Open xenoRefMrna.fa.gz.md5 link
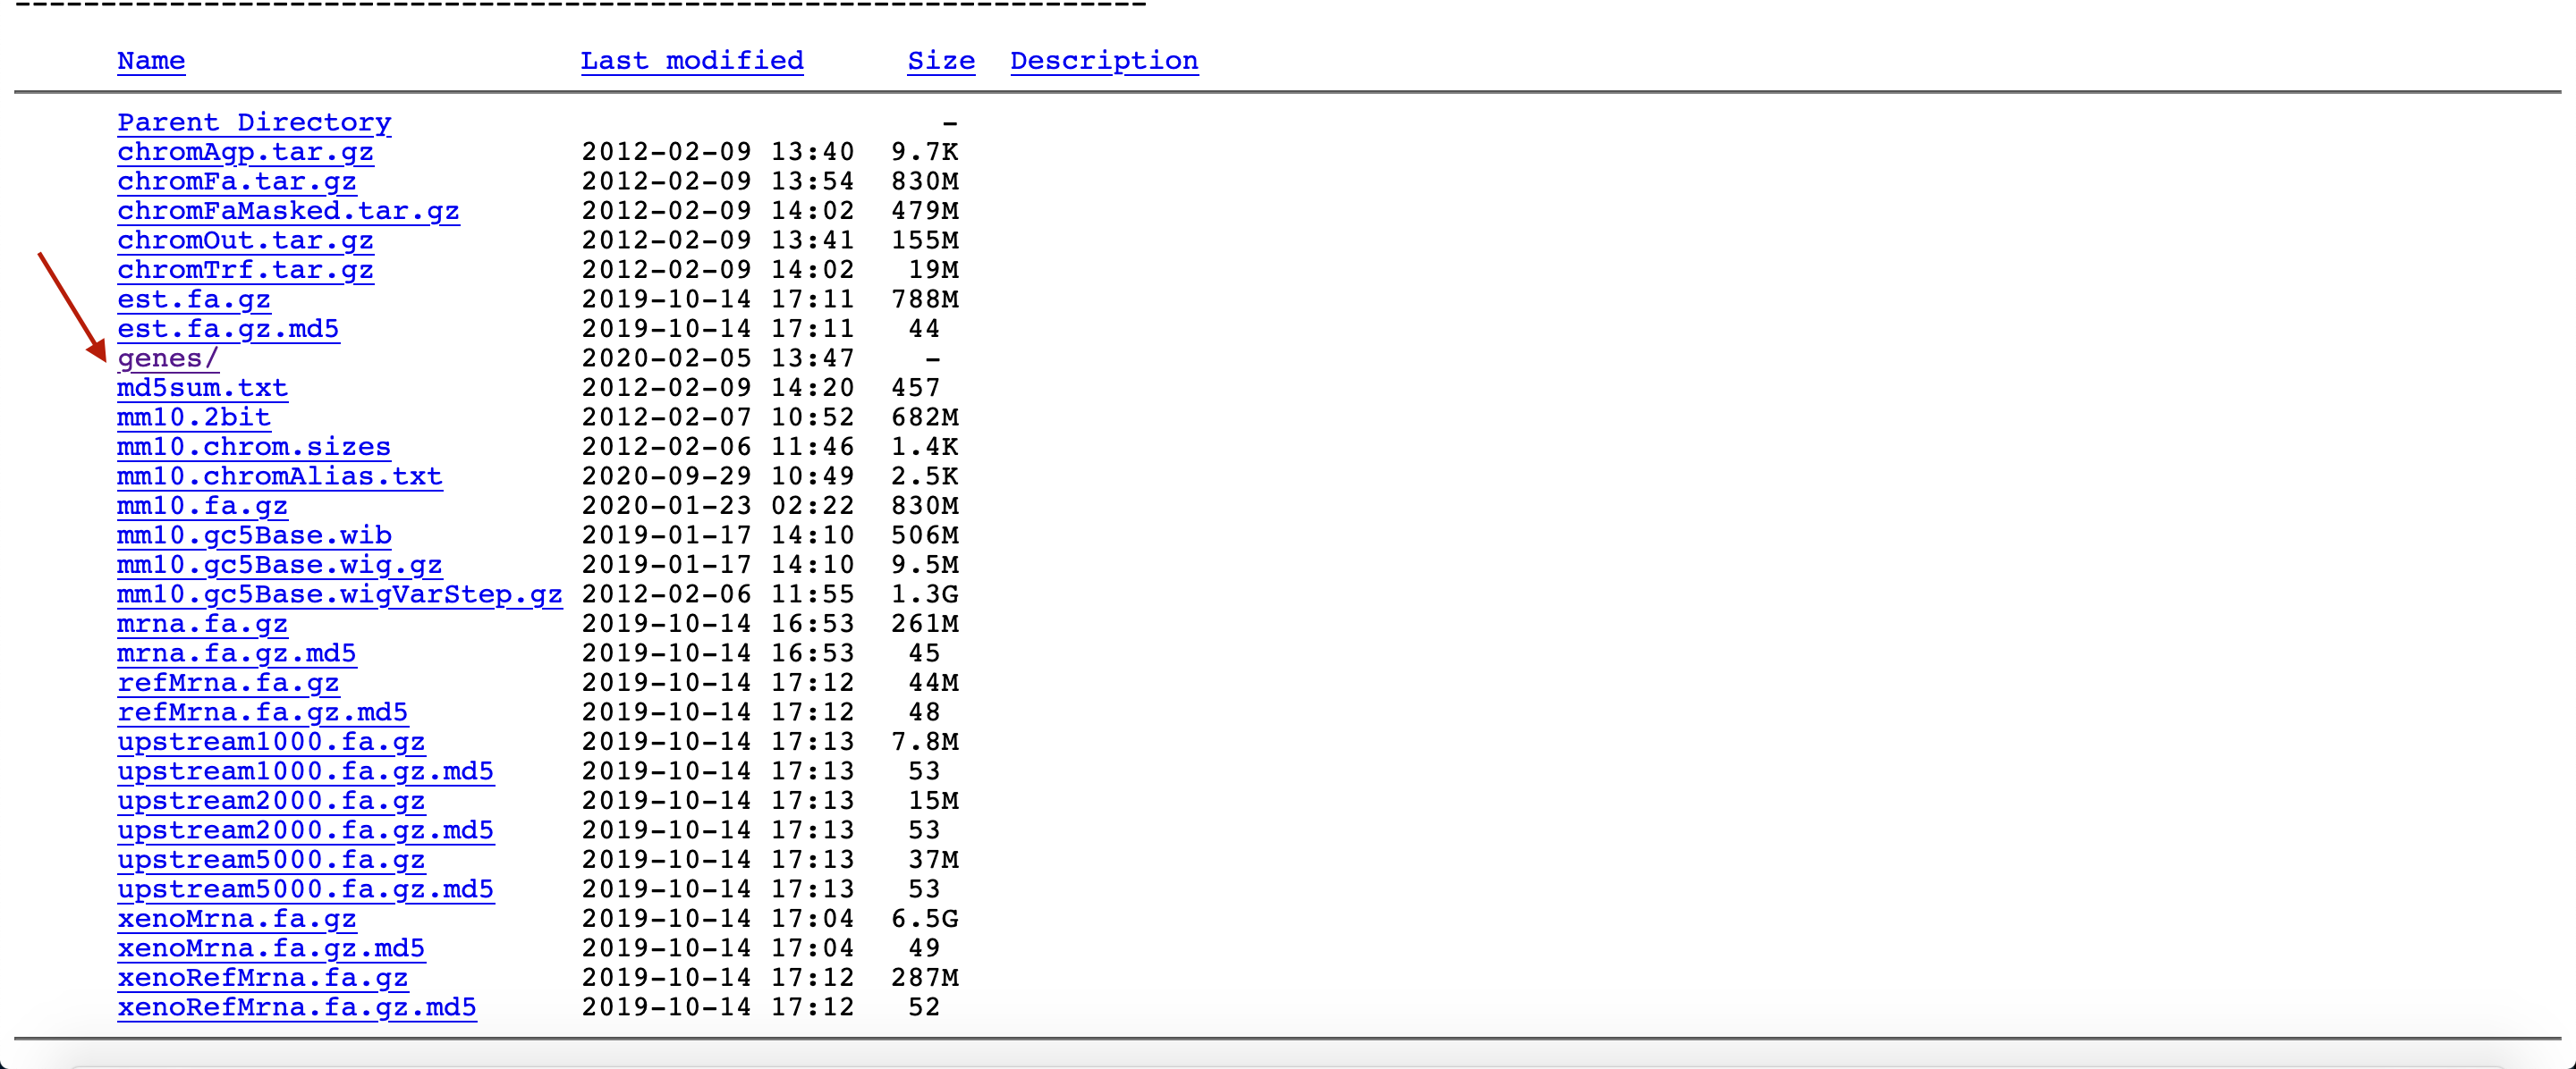This screenshot has width=2576, height=1069. (296, 1006)
